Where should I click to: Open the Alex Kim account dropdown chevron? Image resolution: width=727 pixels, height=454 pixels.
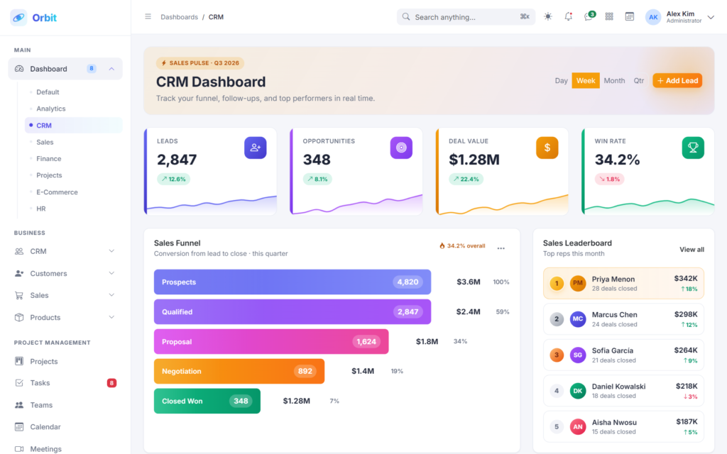[711, 17]
